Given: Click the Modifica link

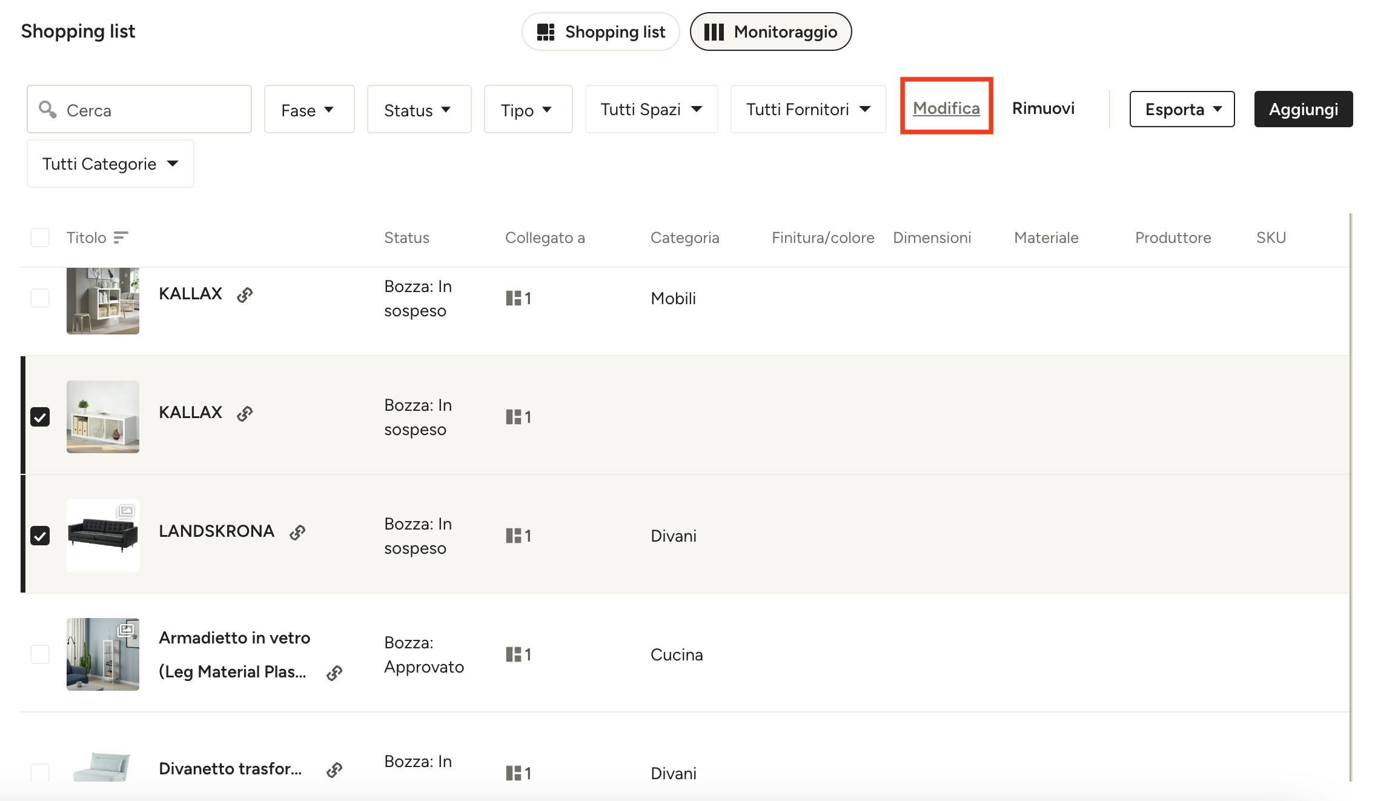Looking at the screenshot, I should 946,108.
